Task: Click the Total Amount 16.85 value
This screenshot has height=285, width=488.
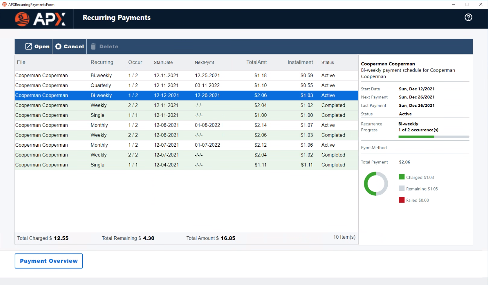Action: tap(228, 238)
